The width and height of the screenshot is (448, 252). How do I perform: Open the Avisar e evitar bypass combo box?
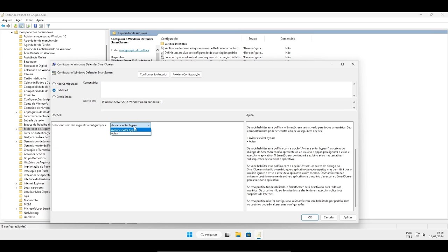[131, 125]
